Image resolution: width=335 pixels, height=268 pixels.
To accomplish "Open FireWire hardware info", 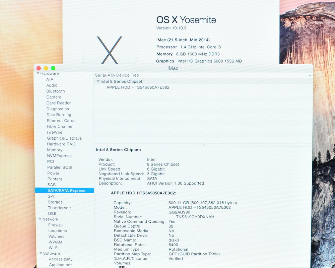I will pyautogui.click(x=55, y=132).
